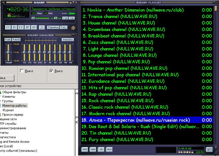Toggle the PL playlist window button
This screenshot has width=219, height=156.
pyautogui.click(x=72, y=18)
